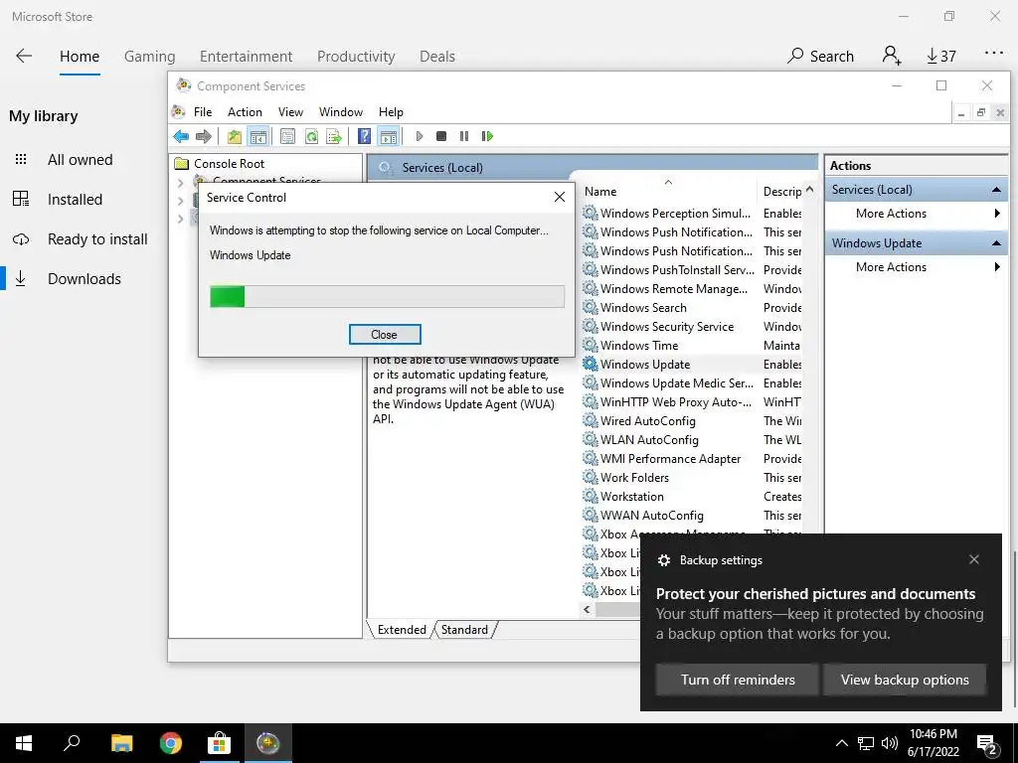Click the Stop Service square icon
The height and width of the screenshot is (763, 1018).
click(x=441, y=136)
